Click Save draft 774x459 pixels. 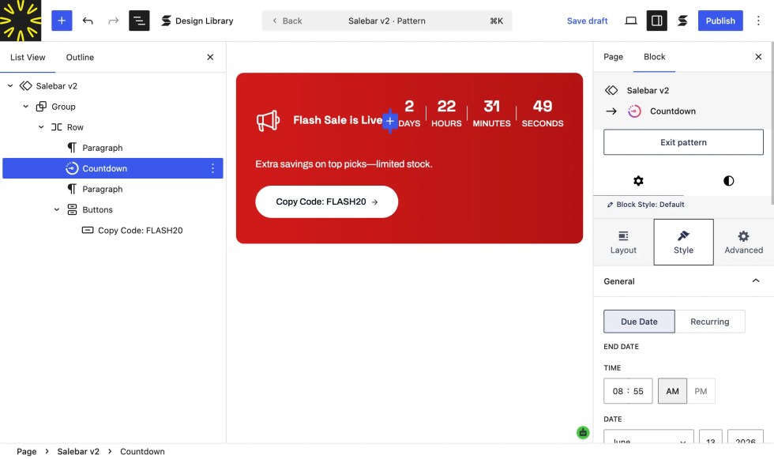[587, 21]
